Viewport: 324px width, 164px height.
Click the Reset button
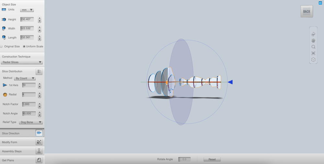(212, 159)
